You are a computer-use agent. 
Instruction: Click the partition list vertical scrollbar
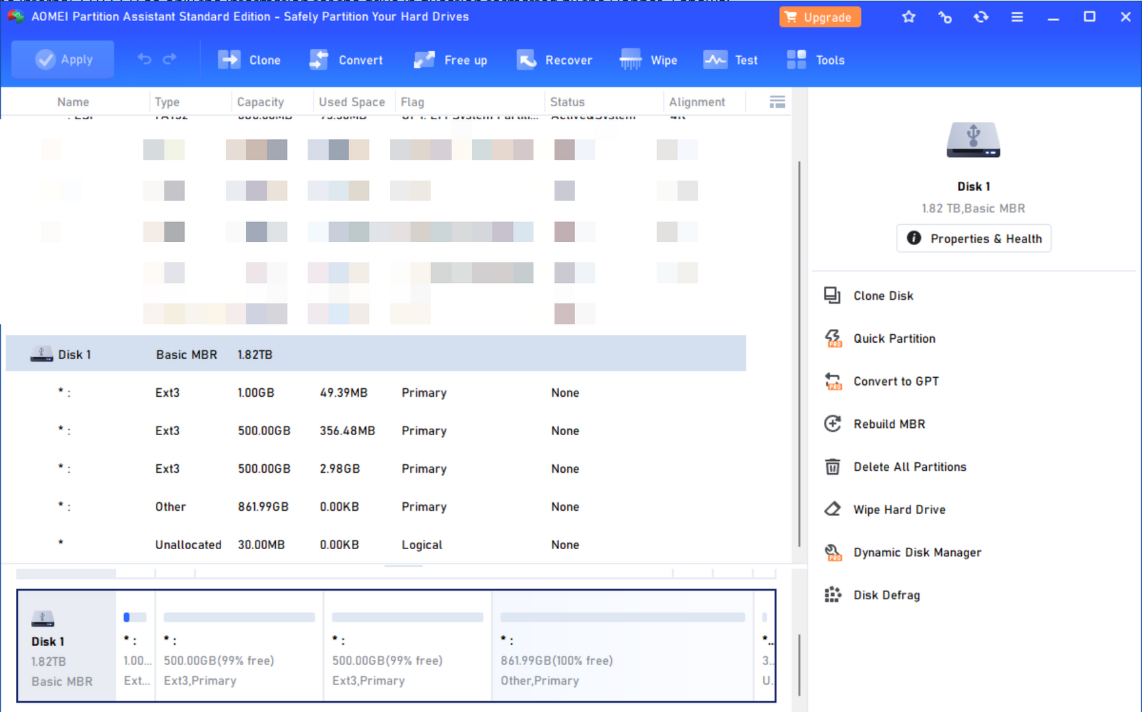click(x=799, y=353)
